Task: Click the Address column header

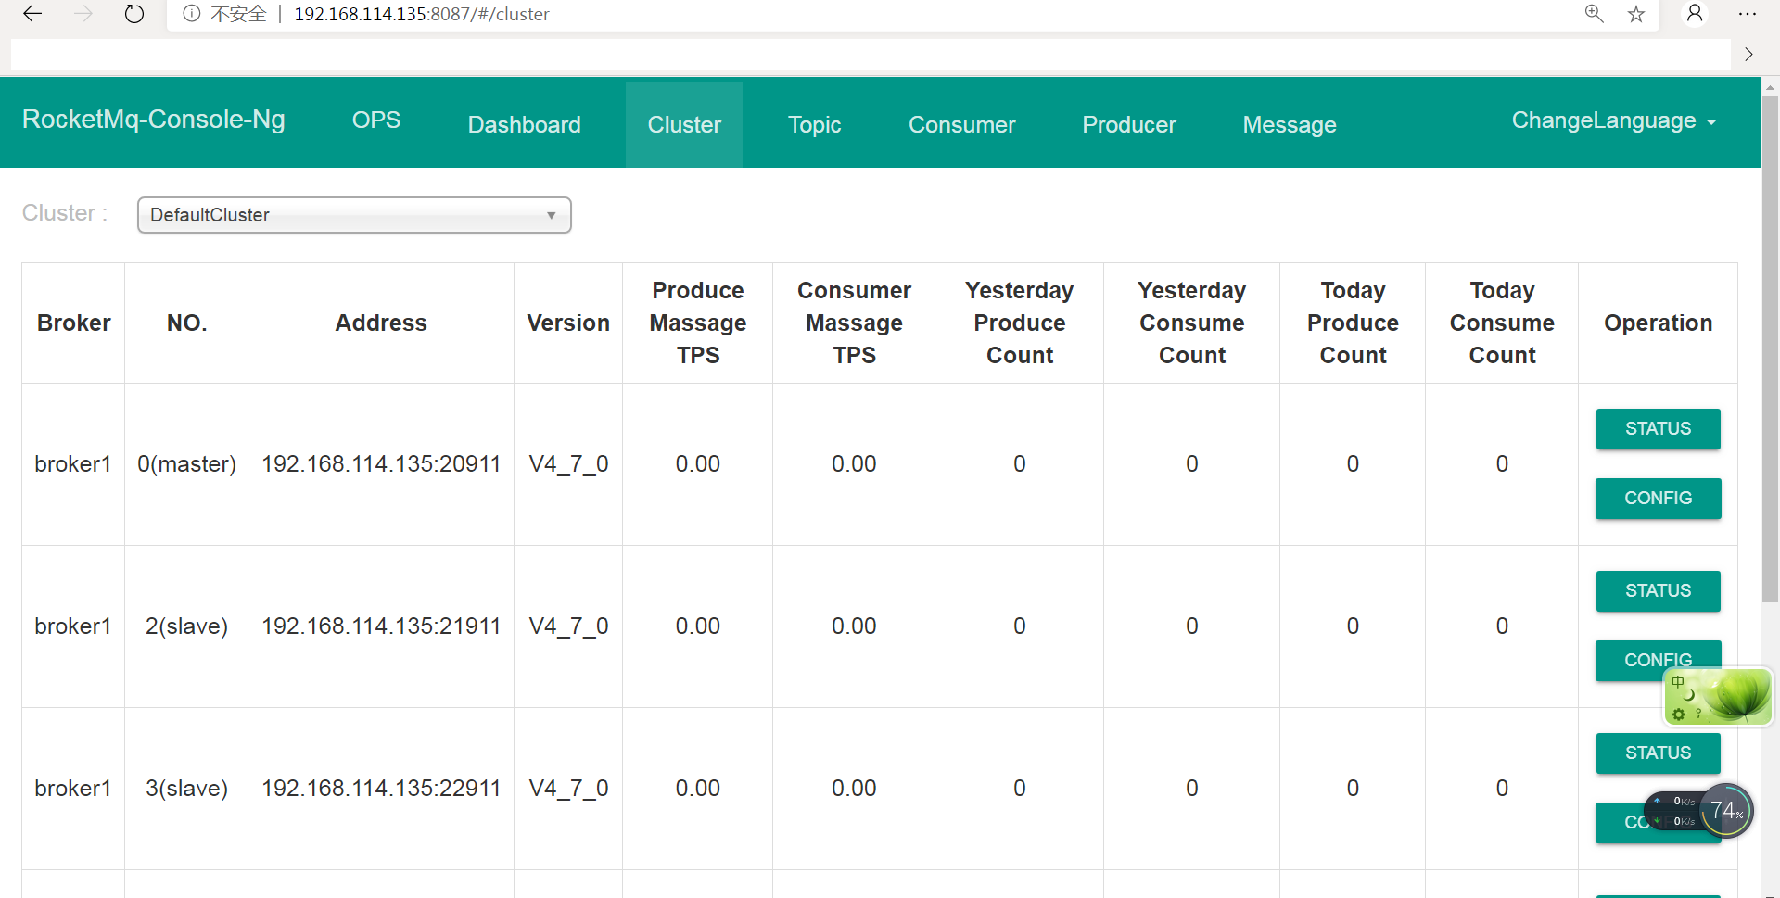Action: tap(381, 323)
